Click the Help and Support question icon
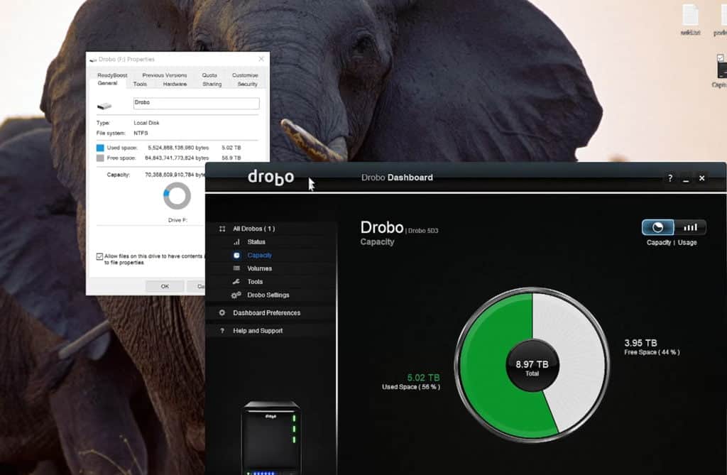 point(222,331)
